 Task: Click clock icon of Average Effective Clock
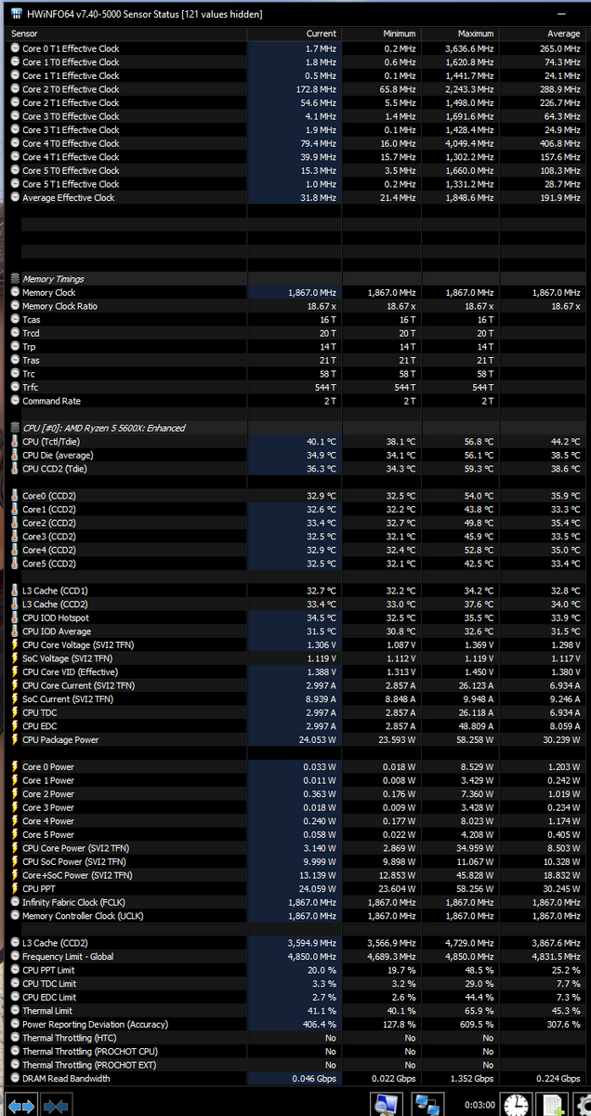point(15,198)
